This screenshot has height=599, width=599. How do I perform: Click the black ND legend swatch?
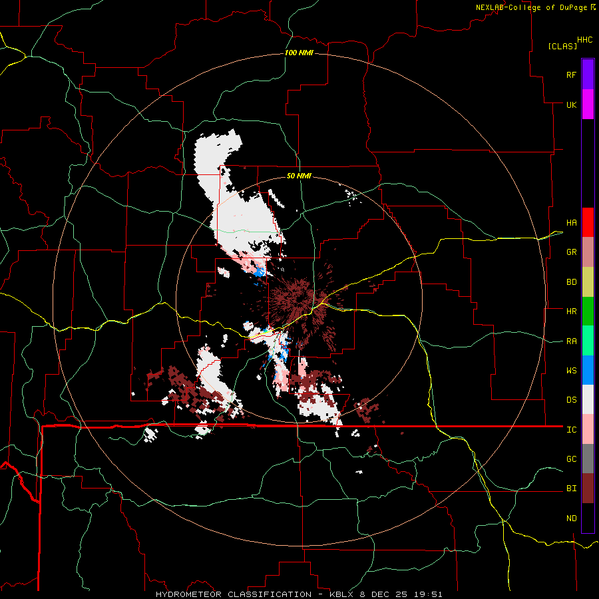(x=588, y=518)
